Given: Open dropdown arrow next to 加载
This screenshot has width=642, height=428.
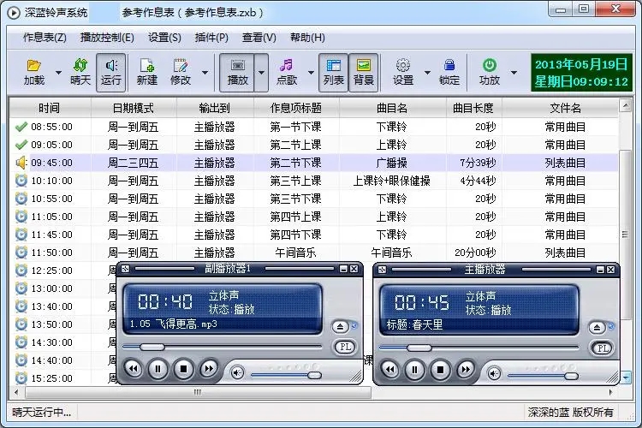Looking at the screenshot, I should (58, 73).
